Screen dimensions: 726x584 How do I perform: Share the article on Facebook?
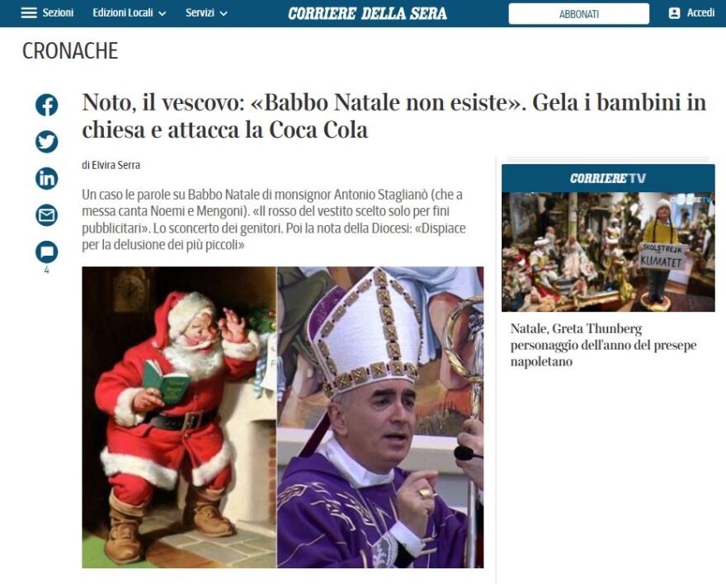[x=47, y=105]
